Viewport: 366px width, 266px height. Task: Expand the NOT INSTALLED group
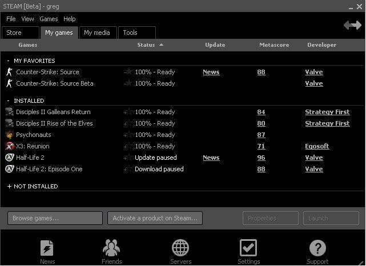pyautogui.click(x=9, y=186)
